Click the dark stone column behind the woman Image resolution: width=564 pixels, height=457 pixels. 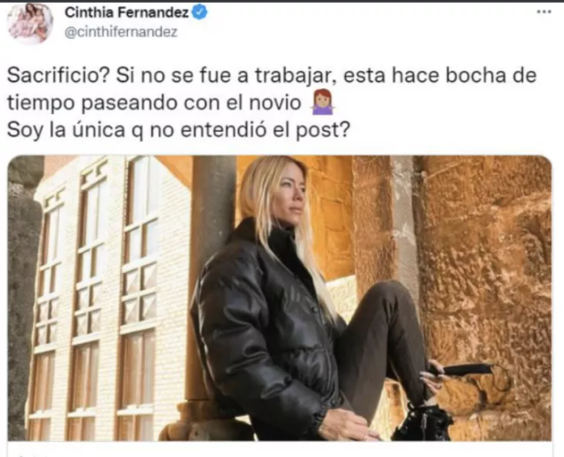211,270
